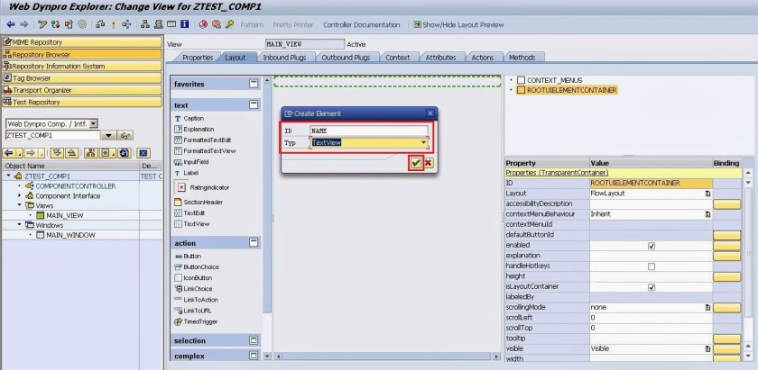Click the Display/Change pencil icon in the toolbar
This screenshot has height=370, width=758.
42,24
